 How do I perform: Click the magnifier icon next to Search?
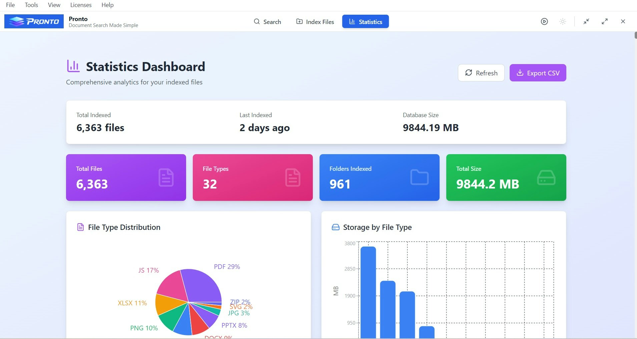point(257,21)
